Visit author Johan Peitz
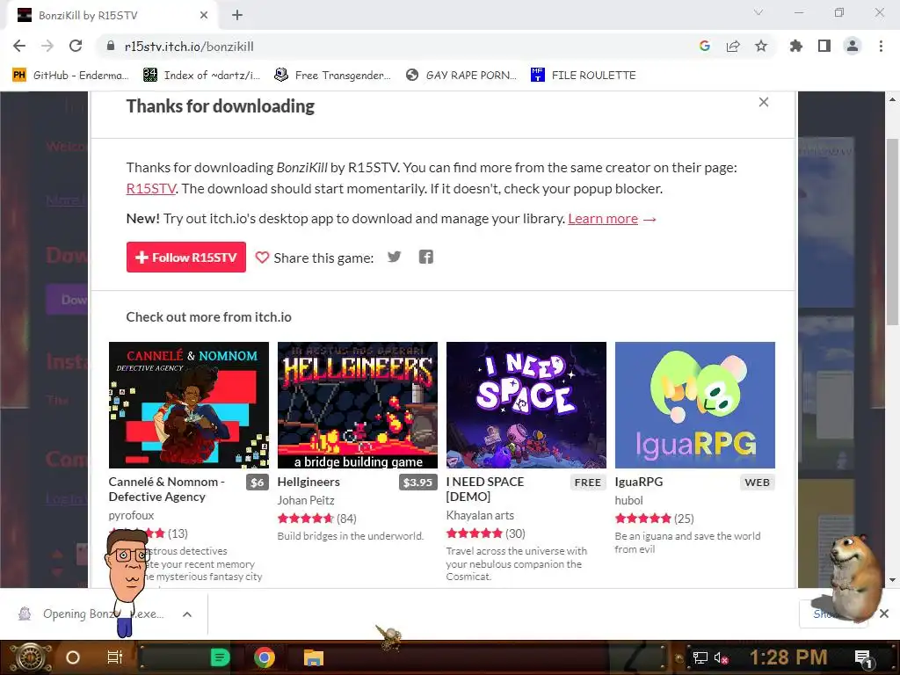 [x=306, y=500]
